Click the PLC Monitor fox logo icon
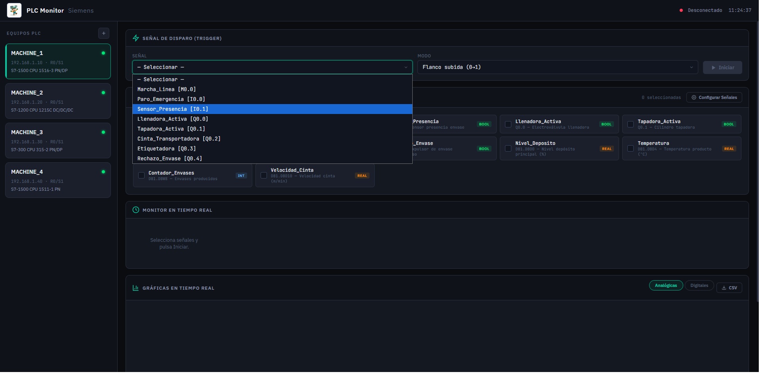Image resolution: width=760 pixels, height=374 pixels. (14, 10)
